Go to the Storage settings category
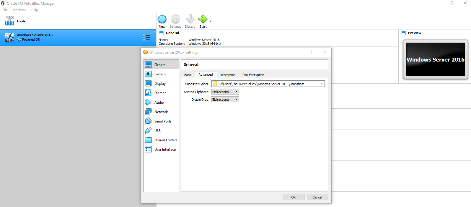The width and height of the screenshot is (471, 207). 160,93
